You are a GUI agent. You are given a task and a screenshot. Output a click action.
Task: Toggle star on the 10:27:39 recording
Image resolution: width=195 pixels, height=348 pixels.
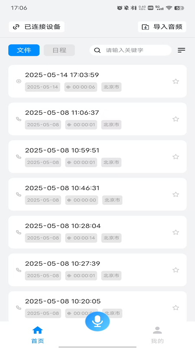coord(176,270)
